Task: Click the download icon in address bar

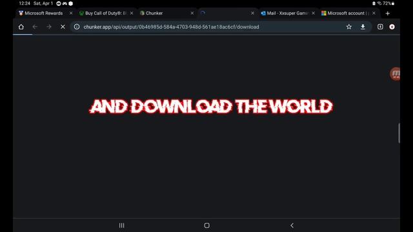Action: [363, 27]
